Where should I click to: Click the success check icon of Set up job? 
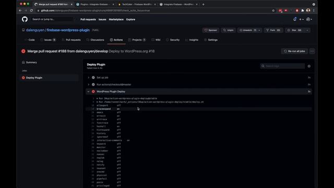click(x=93, y=78)
